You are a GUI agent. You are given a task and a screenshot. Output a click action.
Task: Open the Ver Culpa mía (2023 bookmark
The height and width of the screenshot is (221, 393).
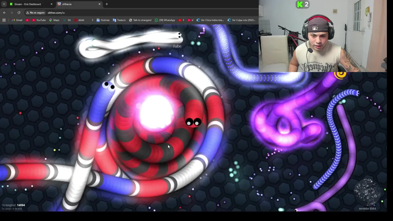(x=241, y=20)
